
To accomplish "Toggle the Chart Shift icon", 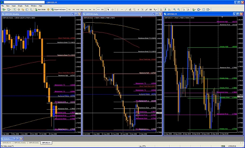I will [x=188, y=9].
